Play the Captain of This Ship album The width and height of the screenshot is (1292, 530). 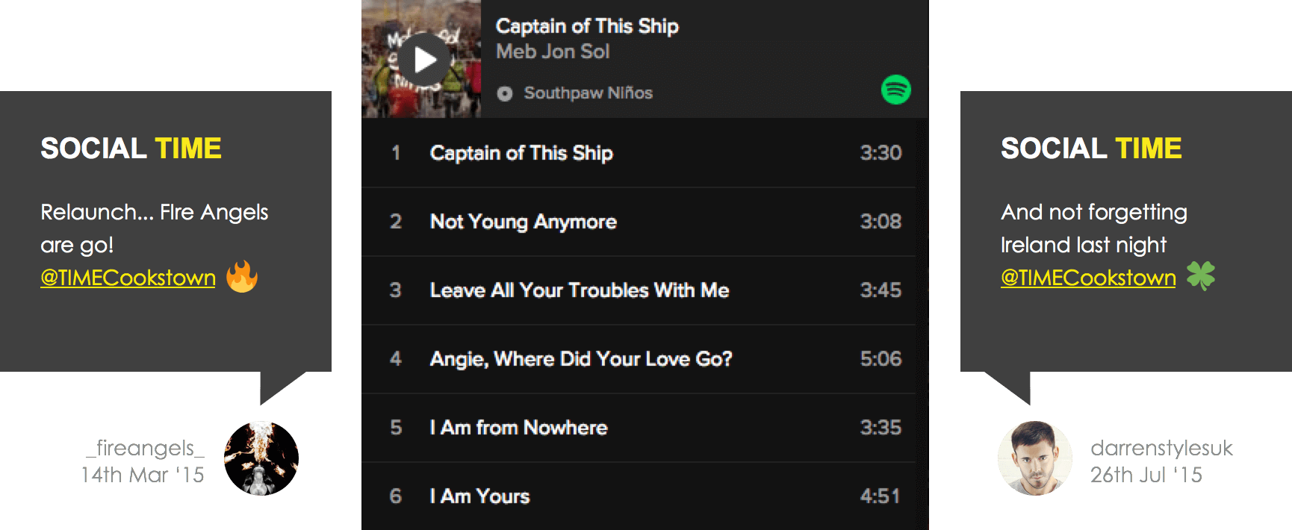pyautogui.click(x=424, y=60)
